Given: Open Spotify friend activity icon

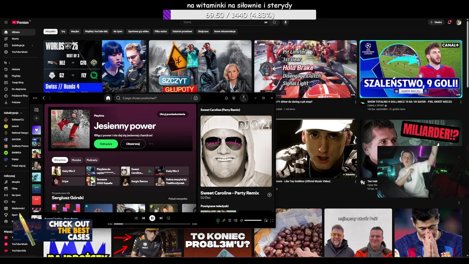Looking at the screenshot, I should [x=234, y=98].
